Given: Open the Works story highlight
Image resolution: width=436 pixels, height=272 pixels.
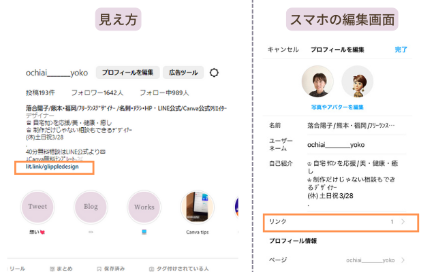Looking at the screenshot, I should point(144,207).
